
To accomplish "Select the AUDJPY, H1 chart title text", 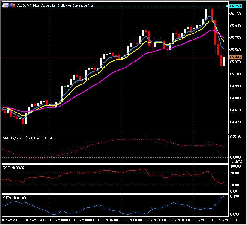I will click(x=56, y=6).
